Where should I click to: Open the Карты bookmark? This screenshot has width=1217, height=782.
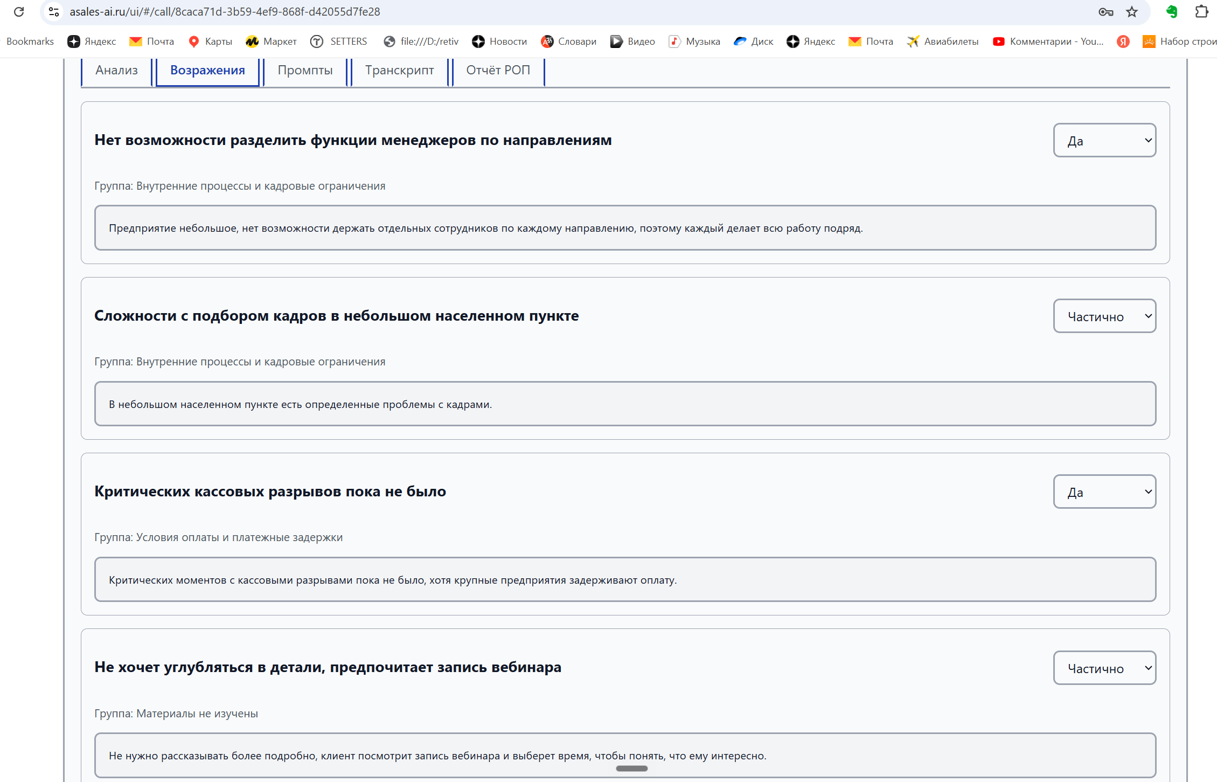(x=211, y=41)
